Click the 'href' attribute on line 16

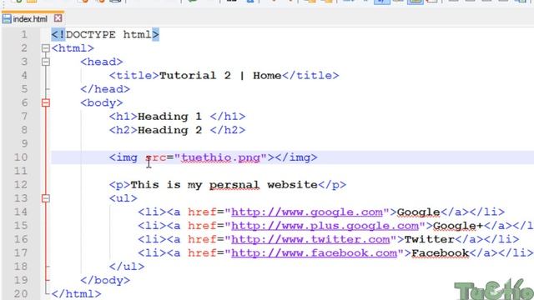pos(202,239)
